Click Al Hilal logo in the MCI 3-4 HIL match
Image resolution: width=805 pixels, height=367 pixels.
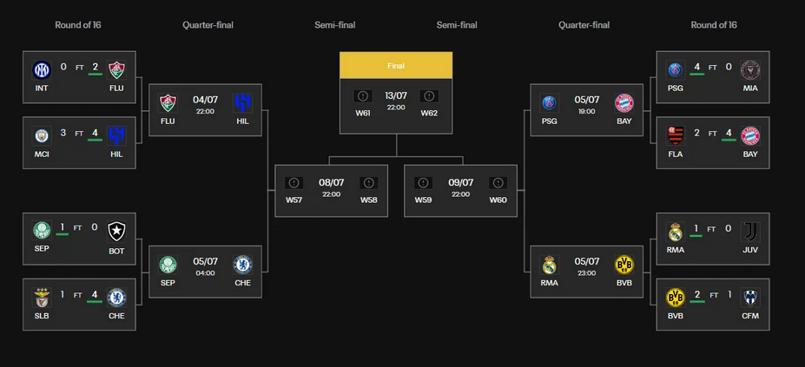click(116, 135)
